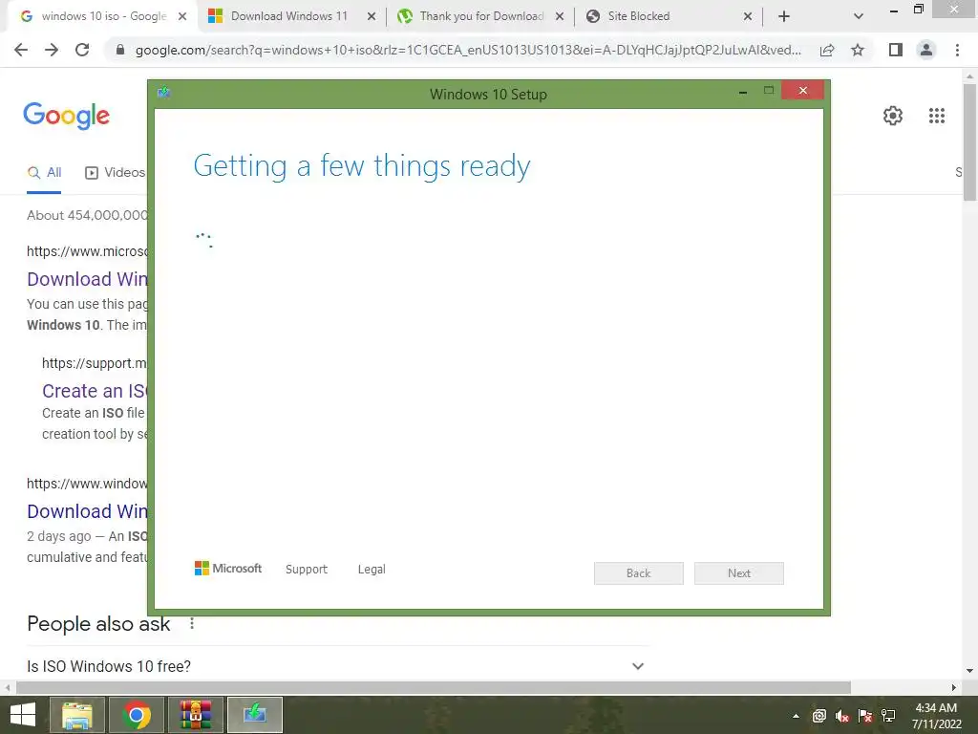The image size is (978, 734).
Task: Close the 'windows 10 iso' Google tab
Action: click(x=182, y=17)
